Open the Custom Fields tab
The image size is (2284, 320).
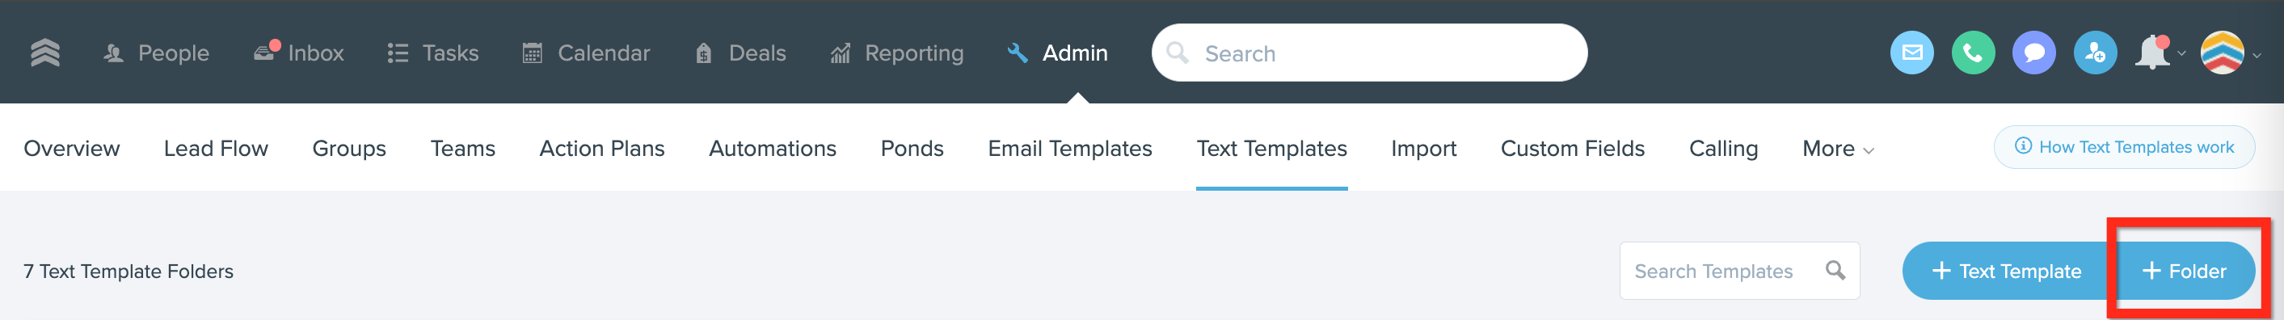pos(1572,149)
